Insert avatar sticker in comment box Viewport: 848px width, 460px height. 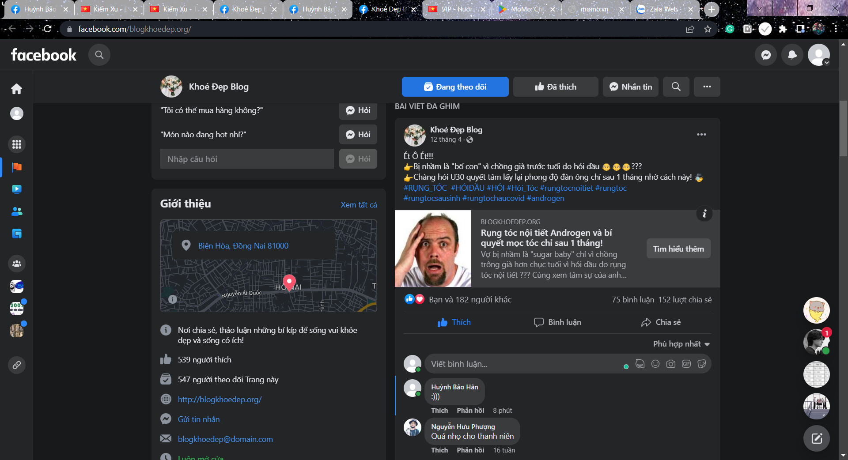640,364
